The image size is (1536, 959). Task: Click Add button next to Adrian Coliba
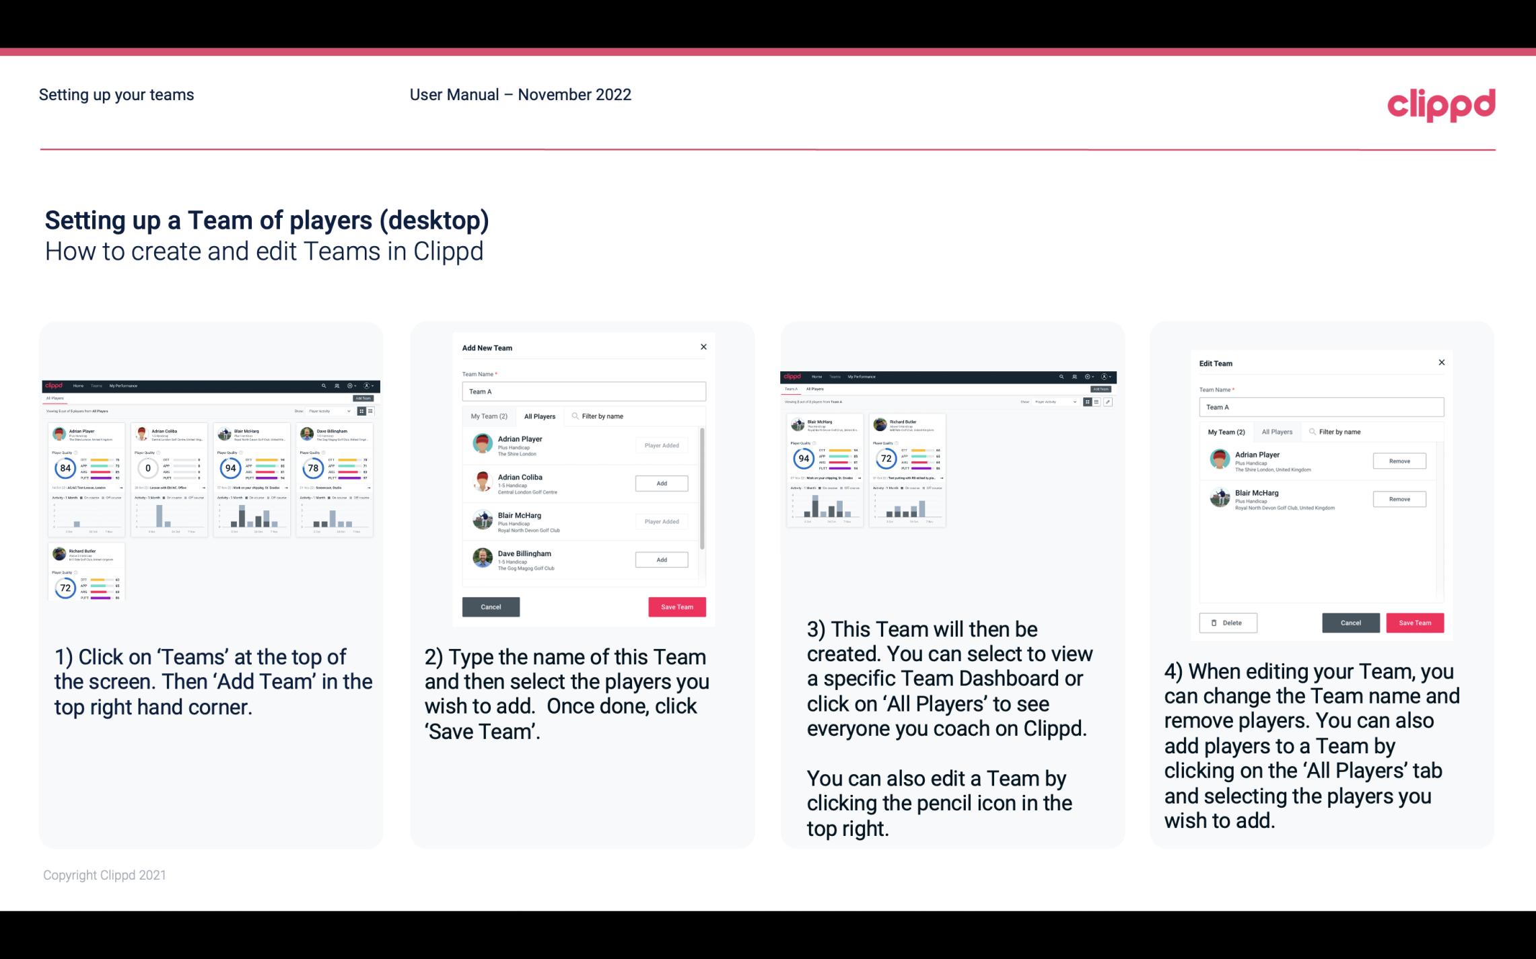(661, 483)
